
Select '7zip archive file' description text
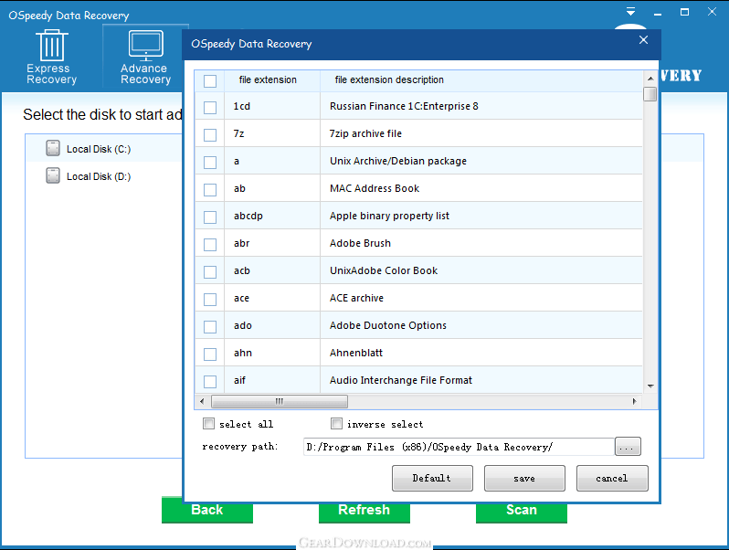pos(365,134)
